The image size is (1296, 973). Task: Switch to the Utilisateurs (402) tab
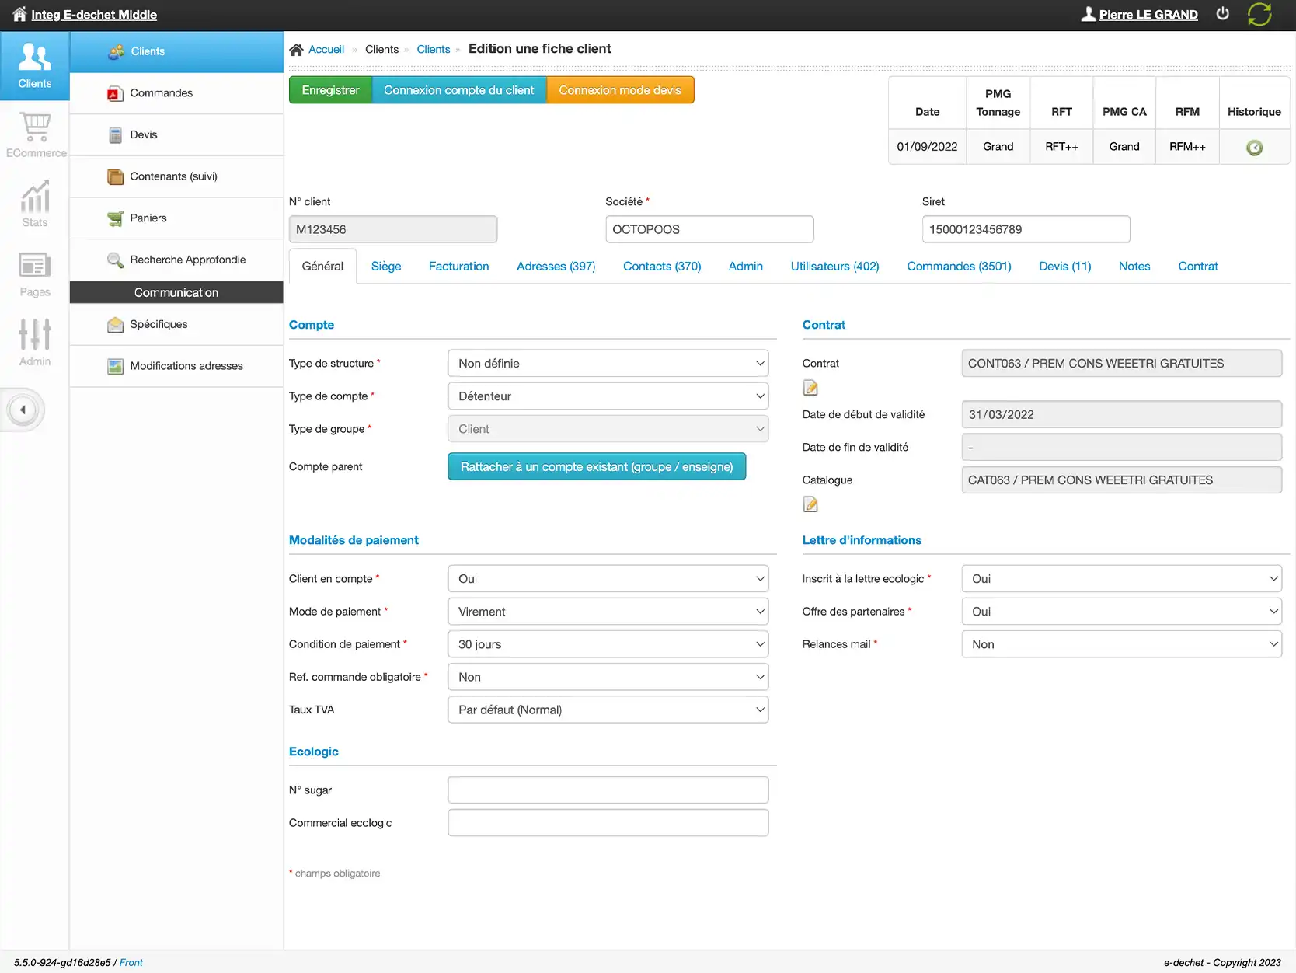(x=834, y=266)
